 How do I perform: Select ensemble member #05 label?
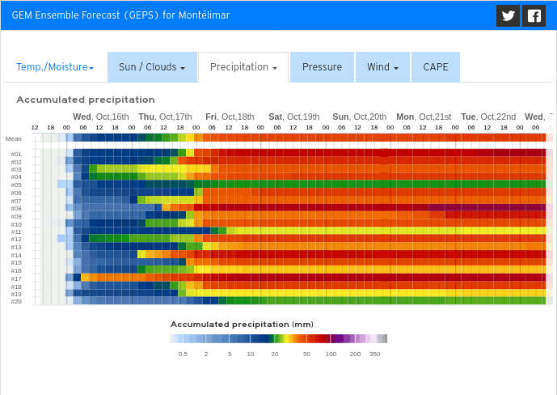coord(16,185)
